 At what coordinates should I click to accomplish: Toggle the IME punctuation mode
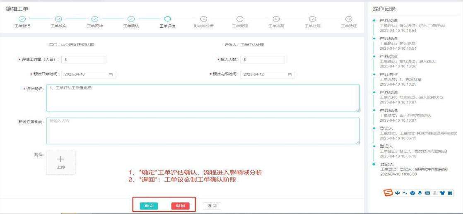(405, 193)
